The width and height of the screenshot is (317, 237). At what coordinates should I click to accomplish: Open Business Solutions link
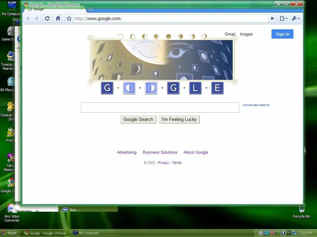[x=160, y=152]
